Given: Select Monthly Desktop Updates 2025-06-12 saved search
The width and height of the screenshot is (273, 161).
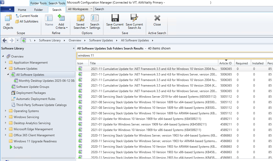Looking at the screenshot, I should click(47, 81).
